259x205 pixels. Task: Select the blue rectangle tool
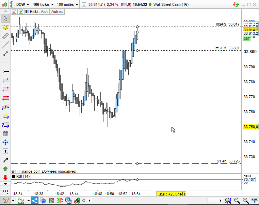click(x=6, y=80)
